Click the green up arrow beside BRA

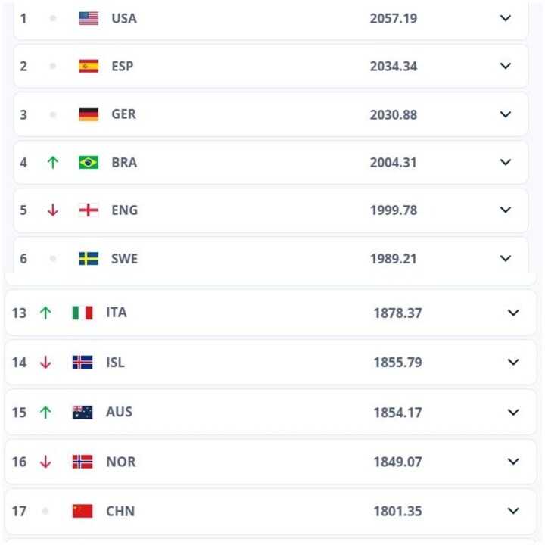click(53, 162)
